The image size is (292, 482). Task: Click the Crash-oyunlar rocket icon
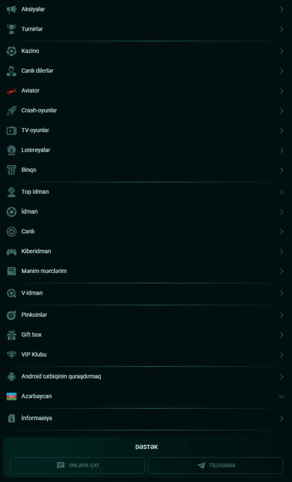(11, 110)
